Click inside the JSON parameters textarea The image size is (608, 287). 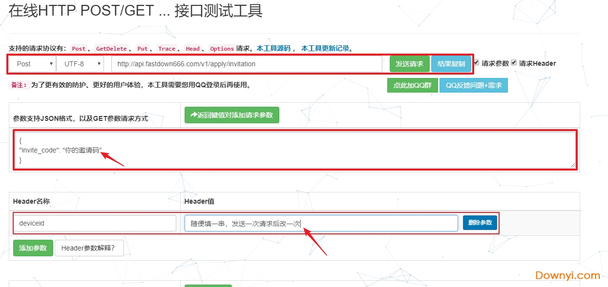293,149
